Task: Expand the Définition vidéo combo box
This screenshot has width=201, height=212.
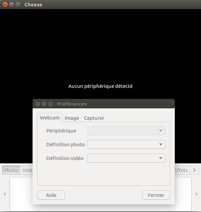Action: 126,158
